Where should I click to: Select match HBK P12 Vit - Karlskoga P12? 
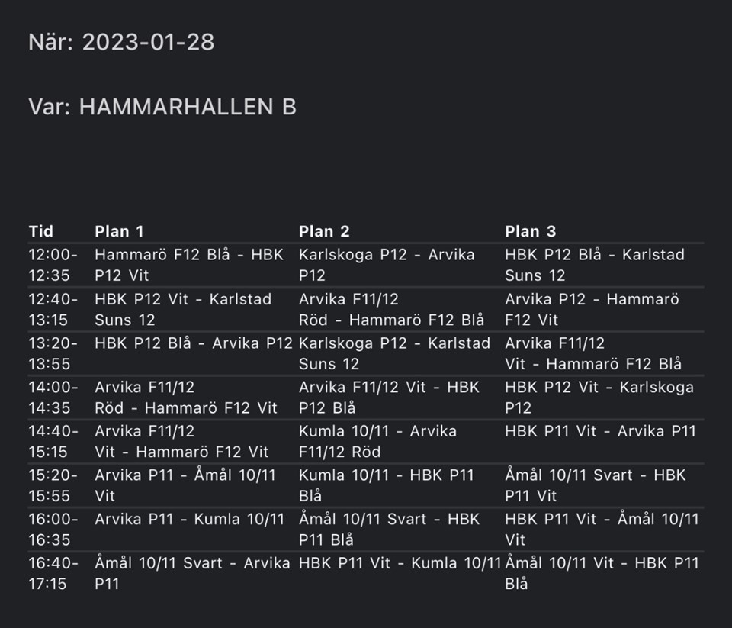pos(599,398)
